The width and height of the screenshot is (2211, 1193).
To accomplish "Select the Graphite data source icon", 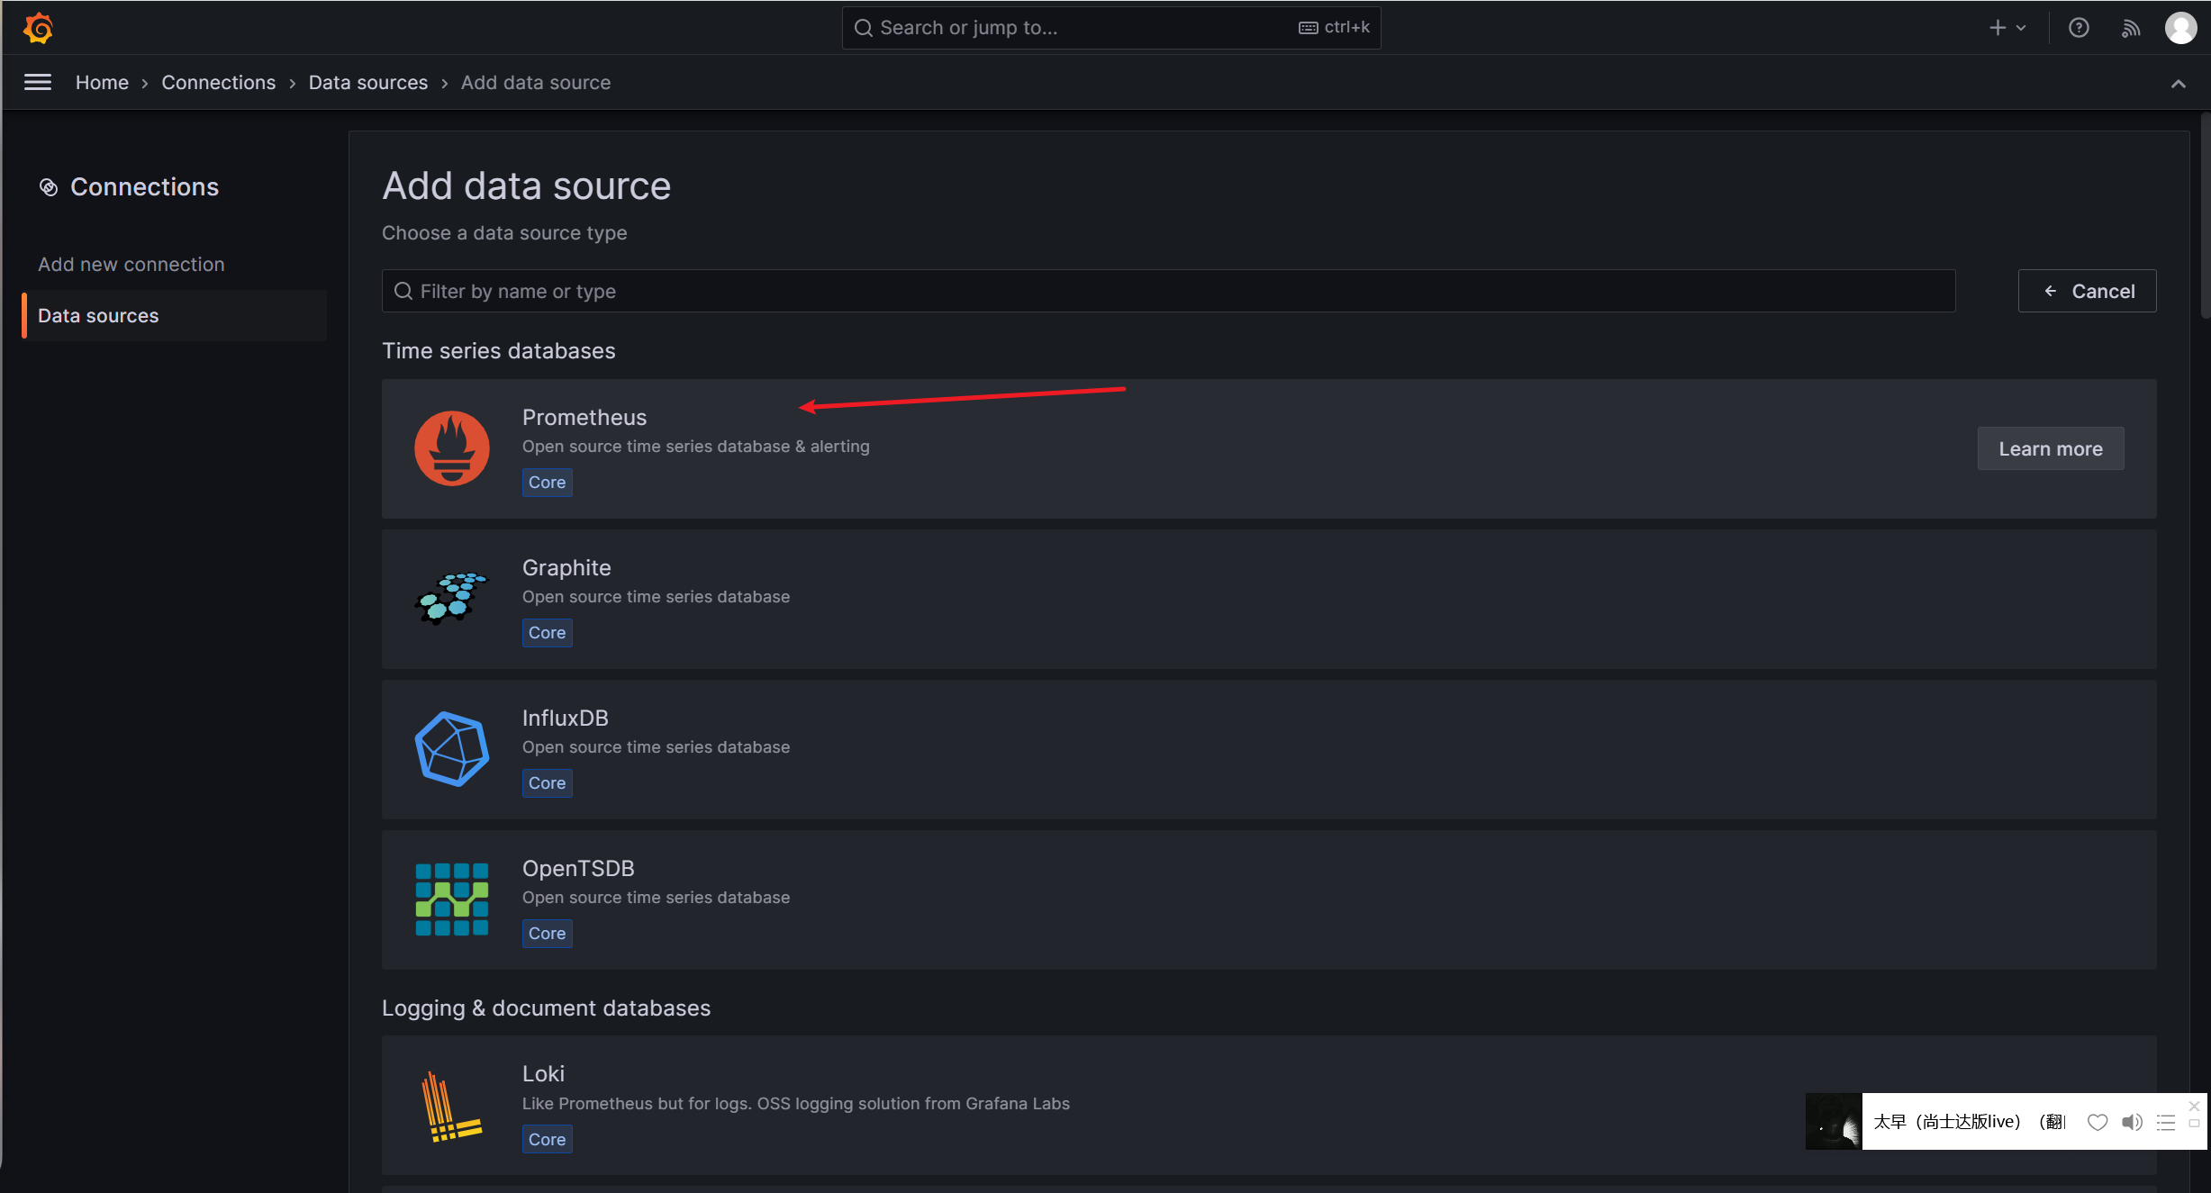I will point(451,598).
